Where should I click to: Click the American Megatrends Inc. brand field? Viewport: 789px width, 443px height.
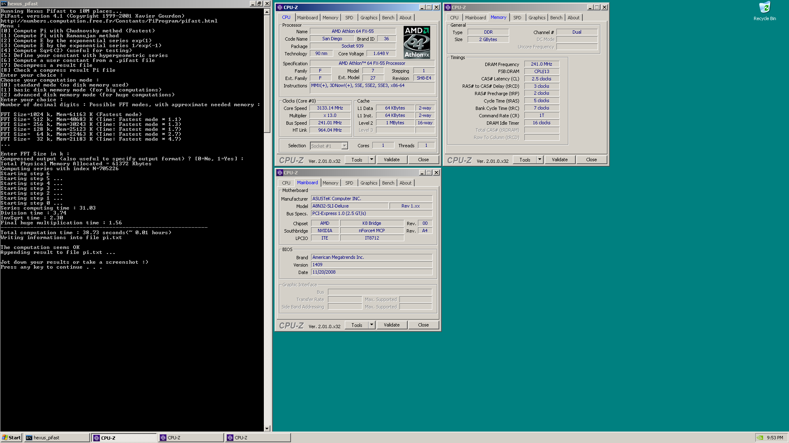pos(371,257)
